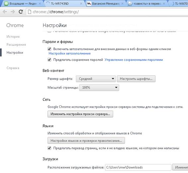This screenshot has height=173, width=188.
Task: Click the Расположение загружаемых файлов: label
Action: 76,167
